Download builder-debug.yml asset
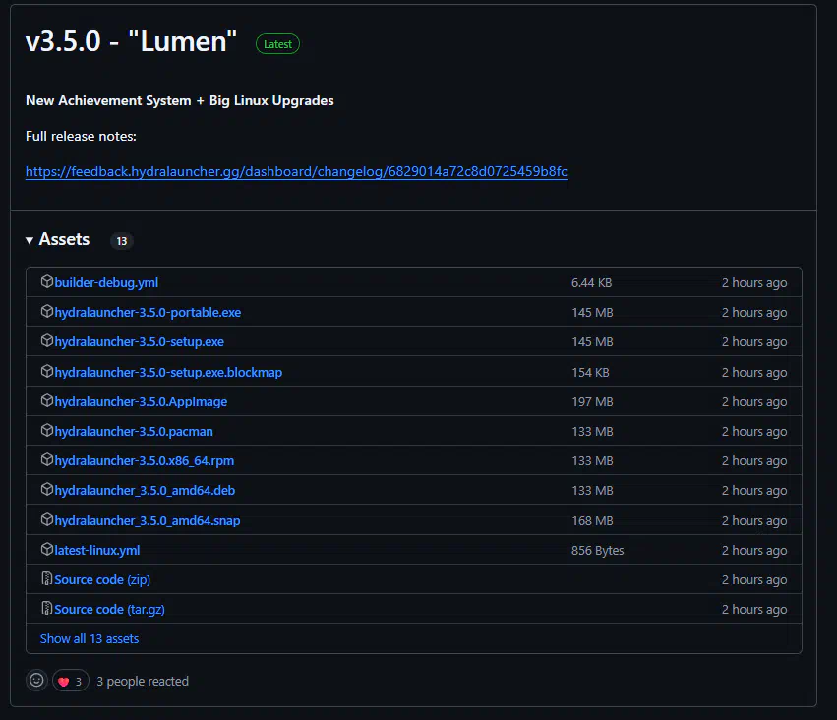 106,282
